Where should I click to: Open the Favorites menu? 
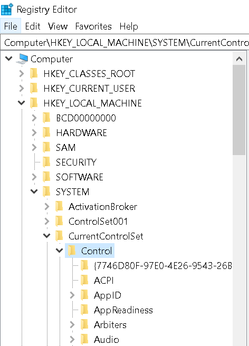pos(93,26)
